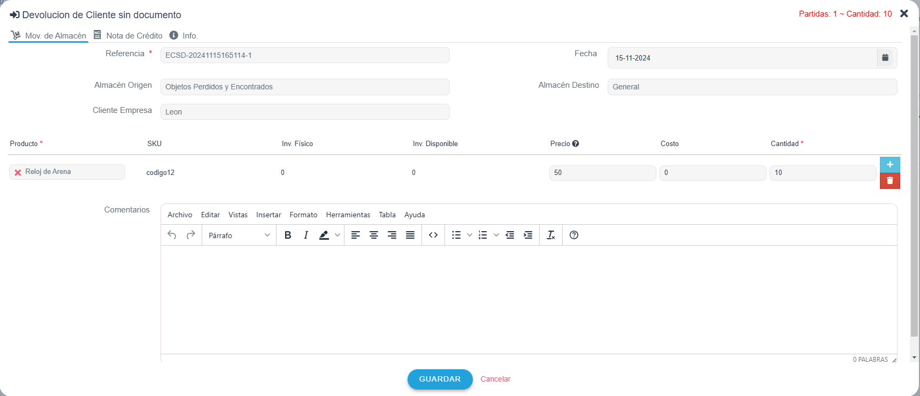
Task: Clear formatting in editor
Action: click(x=551, y=235)
